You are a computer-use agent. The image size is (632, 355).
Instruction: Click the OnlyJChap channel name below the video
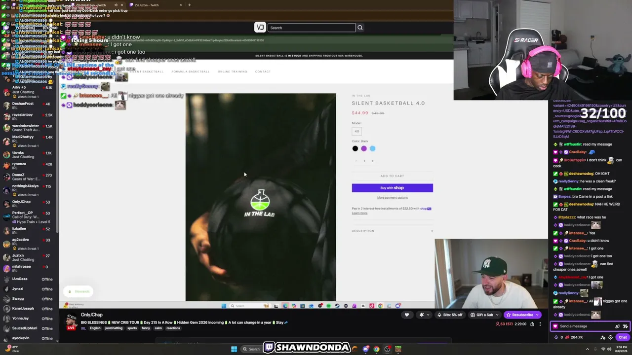click(x=92, y=315)
